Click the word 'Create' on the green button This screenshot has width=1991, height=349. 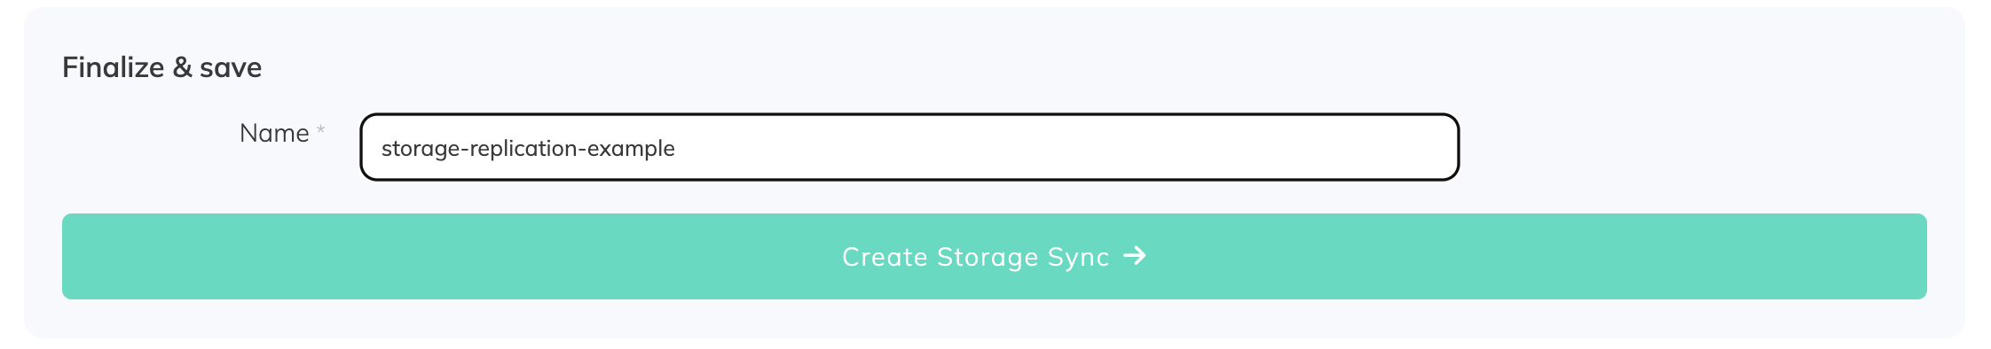885,257
